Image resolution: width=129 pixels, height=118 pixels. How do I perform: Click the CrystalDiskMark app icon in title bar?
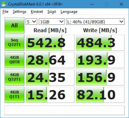pyautogui.click(x=4, y=4)
